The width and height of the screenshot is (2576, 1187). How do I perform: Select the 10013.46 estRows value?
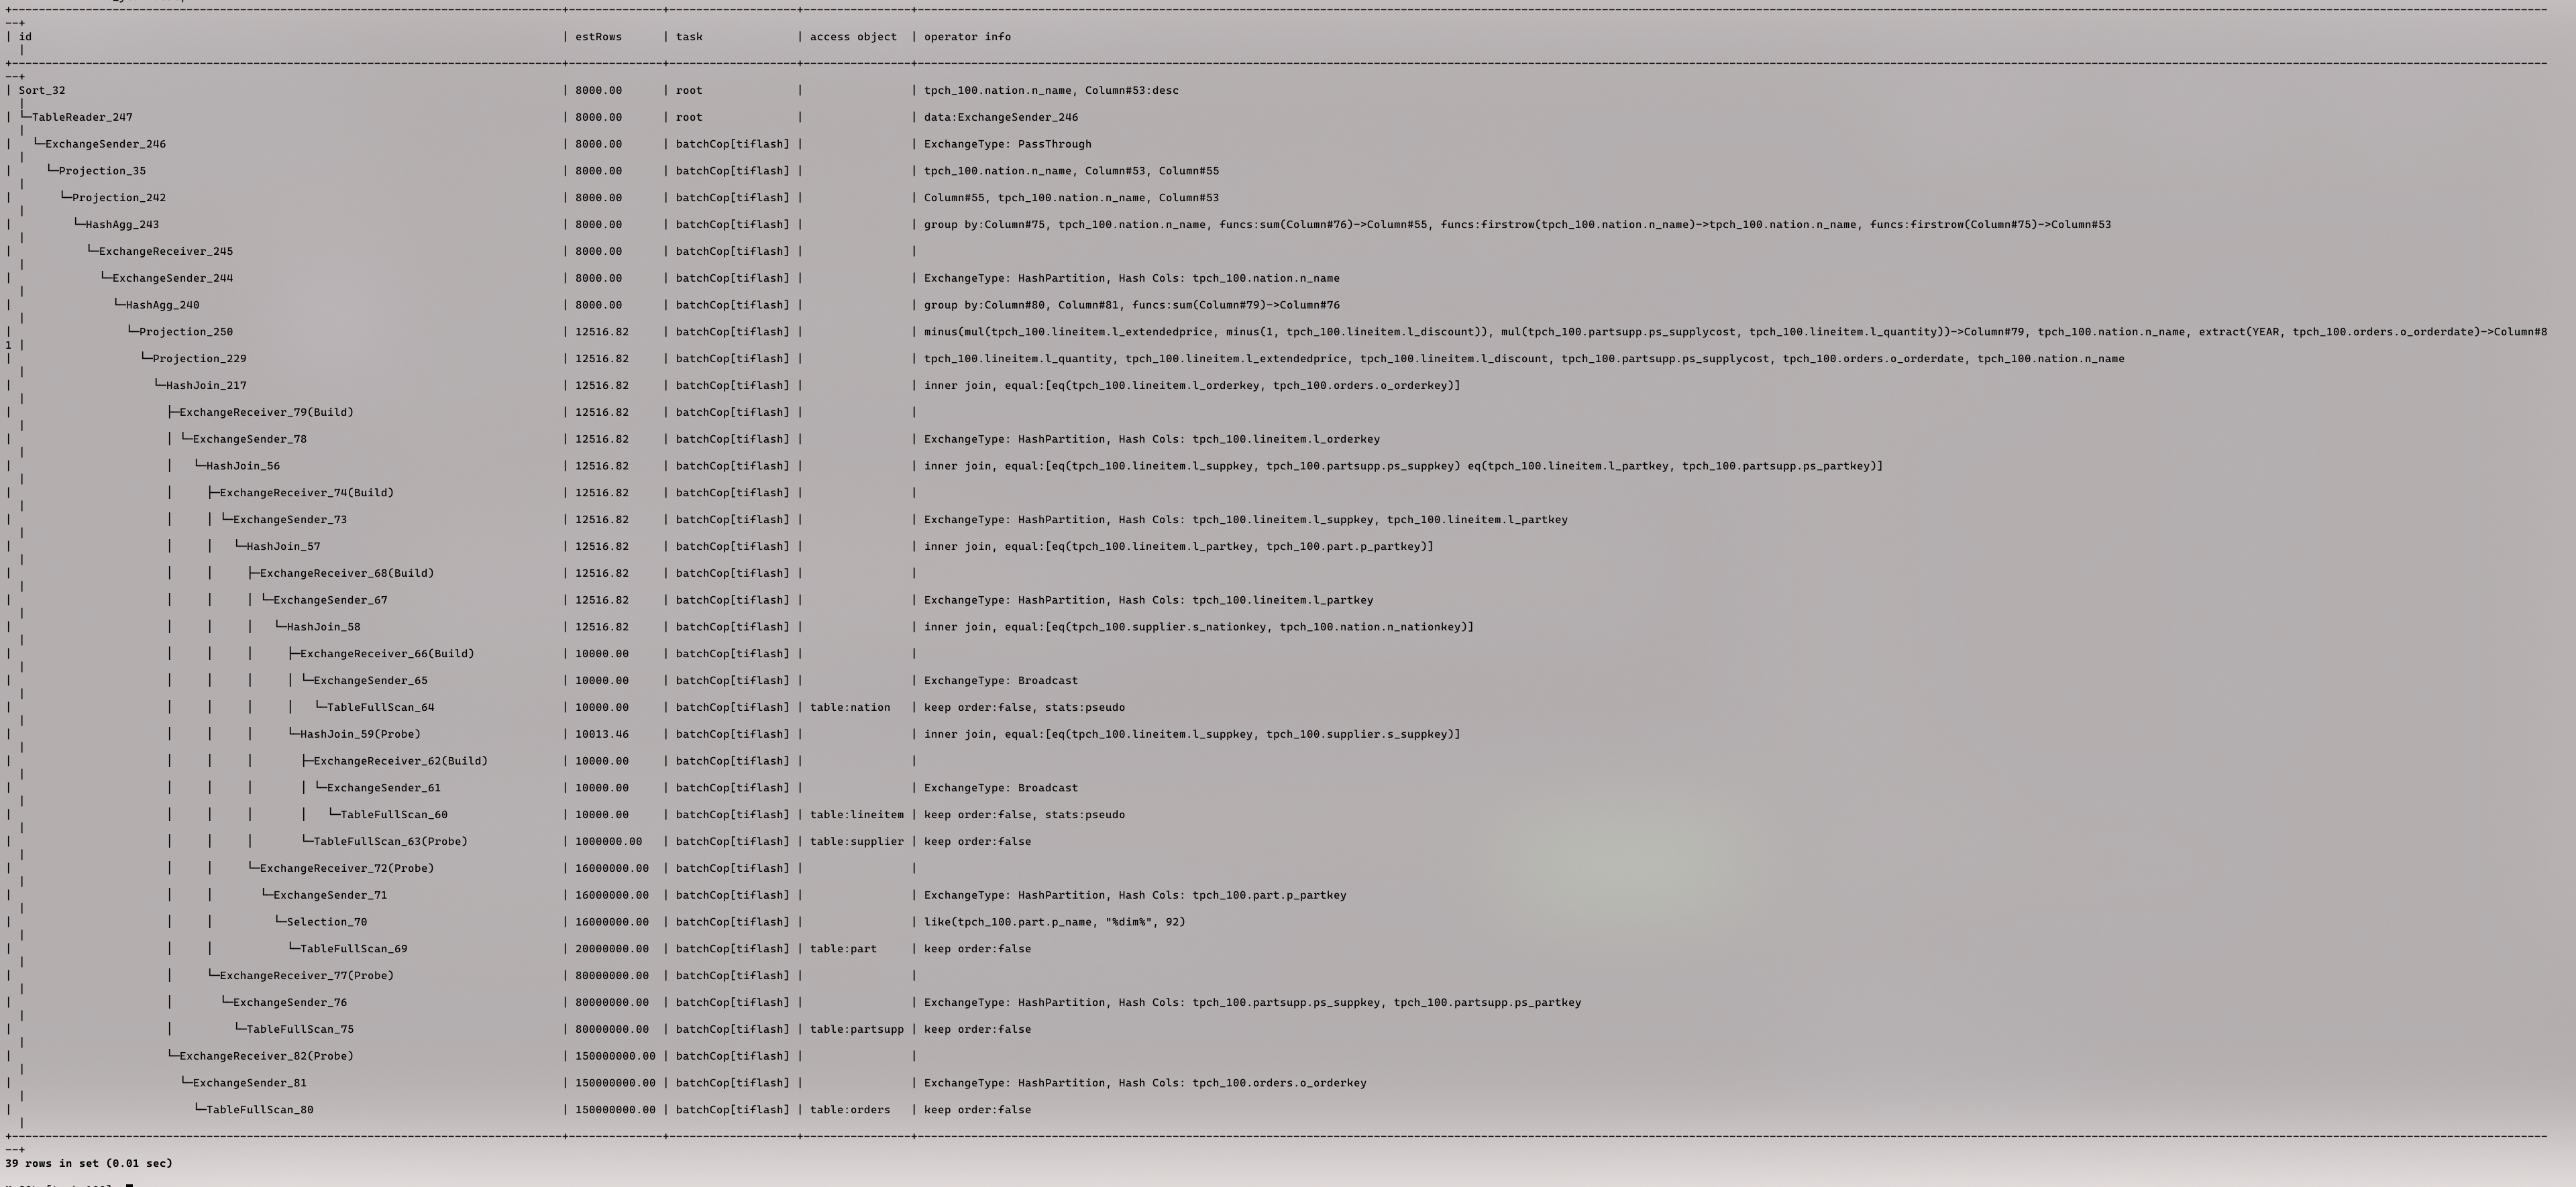pyautogui.click(x=602, y=734)
